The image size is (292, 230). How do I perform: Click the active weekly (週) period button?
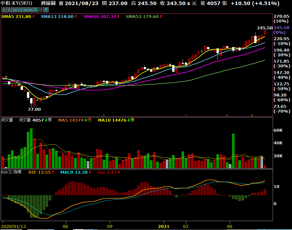click(x=41, y=10)
